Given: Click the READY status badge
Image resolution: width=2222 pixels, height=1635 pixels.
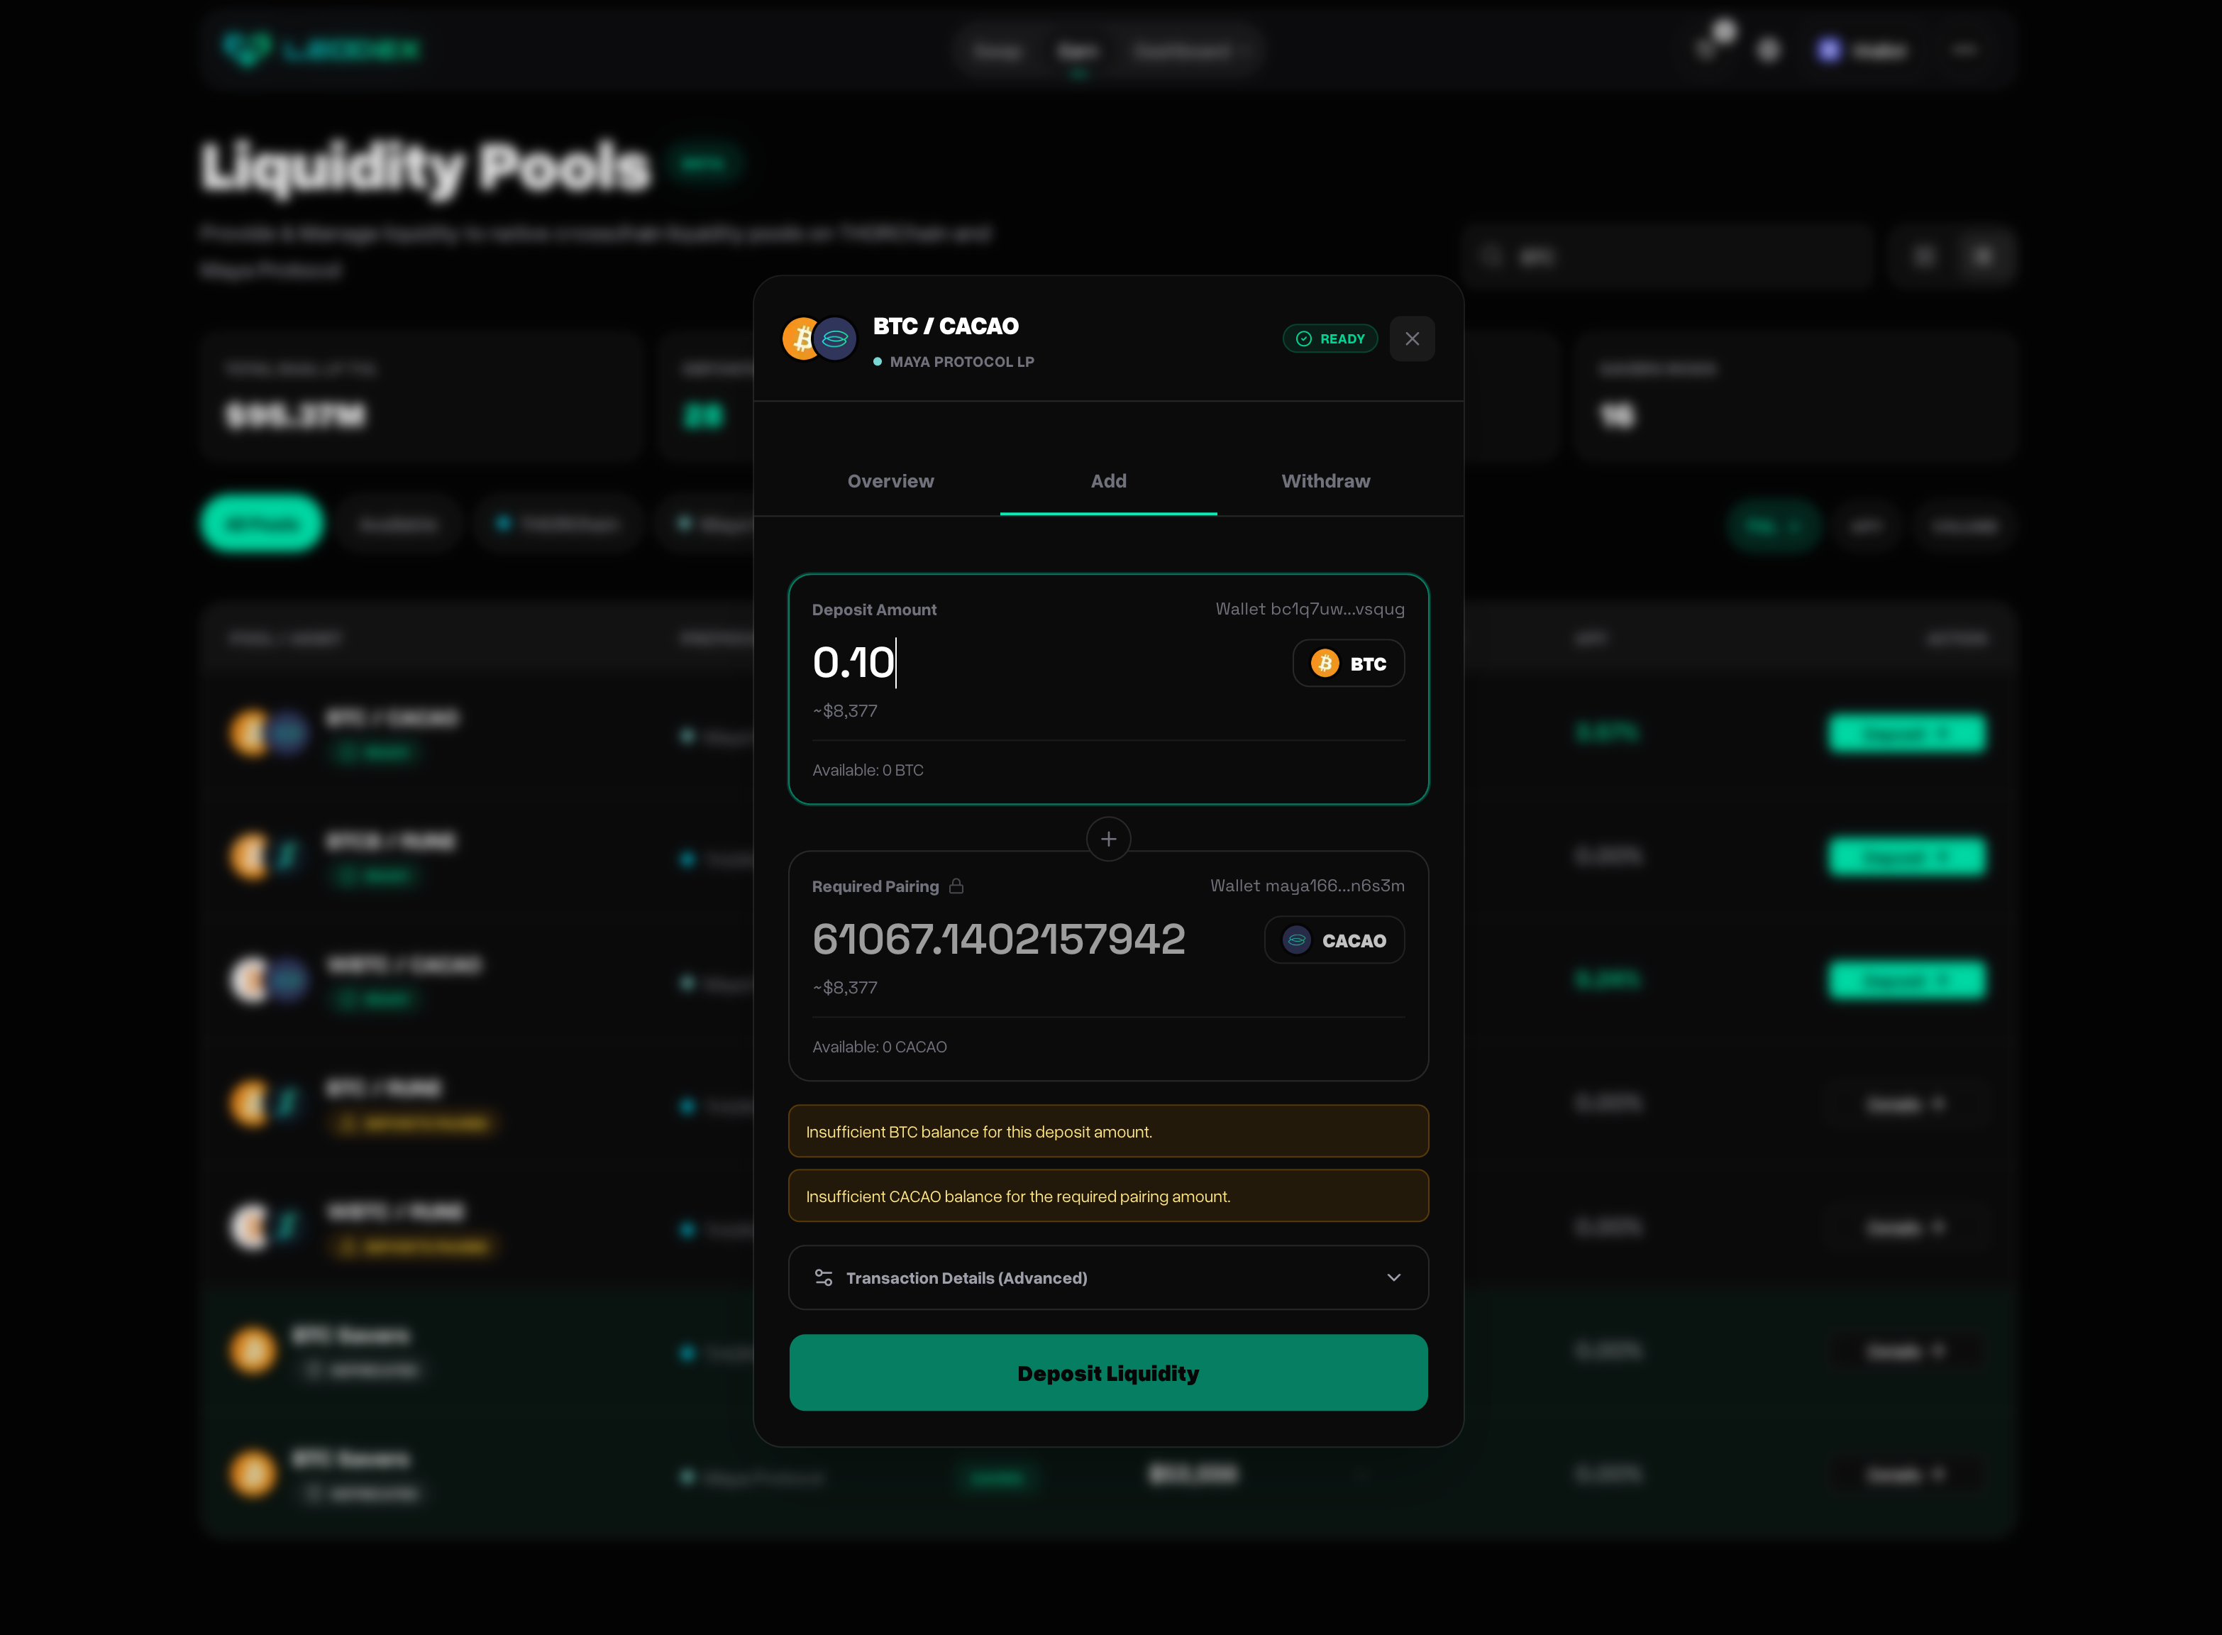Looking at the screenshot, I should tap(1331, 338).
